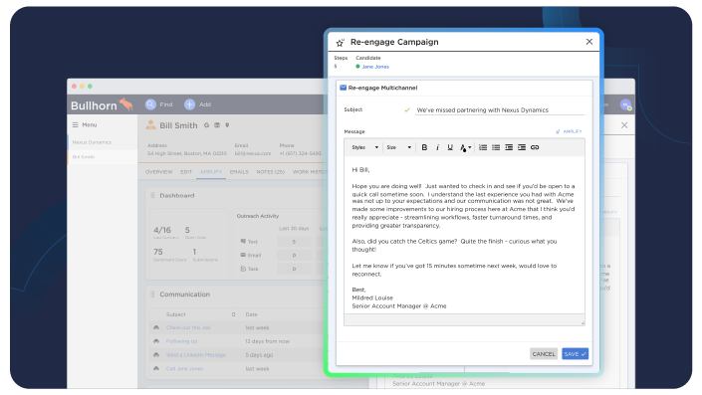Open the Styles dropdown
Image resolution: width=702 pixels, height=395 pixels.
pyautogui.click(x=364, y=147)
